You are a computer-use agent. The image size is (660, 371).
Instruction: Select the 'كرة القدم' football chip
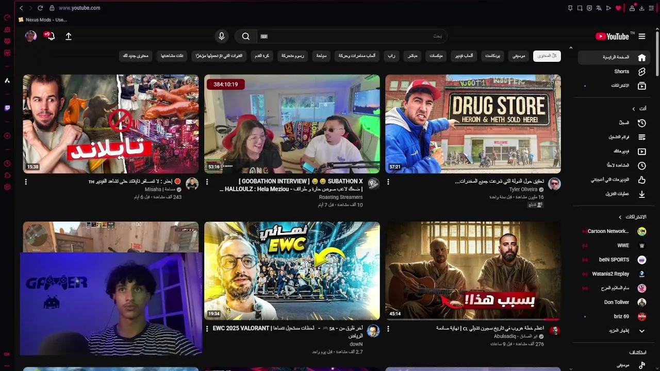(262, 56)
